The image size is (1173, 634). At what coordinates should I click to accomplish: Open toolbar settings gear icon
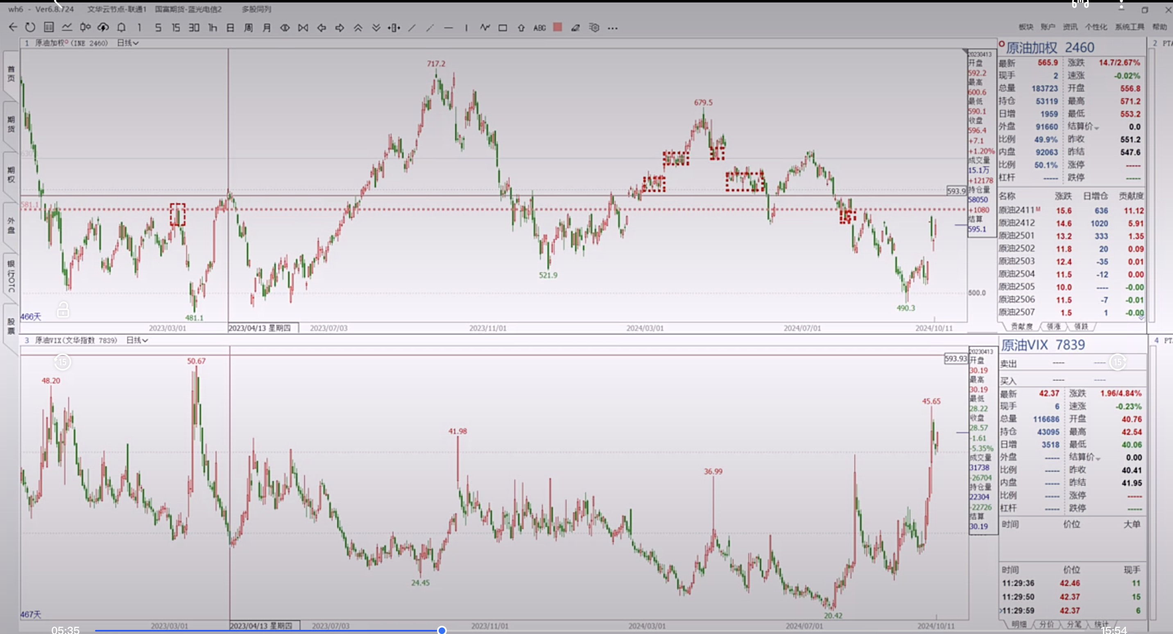tap(594, 27)
